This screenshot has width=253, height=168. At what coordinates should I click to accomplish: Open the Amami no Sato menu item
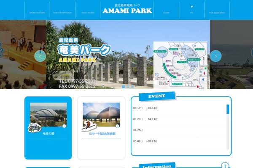pyautogui.click(x=37, y=13)
